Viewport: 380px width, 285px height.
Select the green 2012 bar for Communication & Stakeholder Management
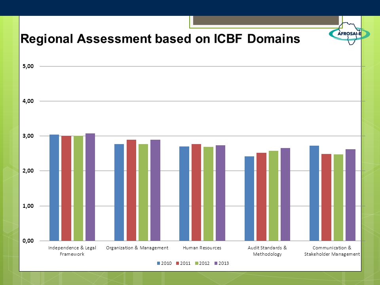click(338, 198)
